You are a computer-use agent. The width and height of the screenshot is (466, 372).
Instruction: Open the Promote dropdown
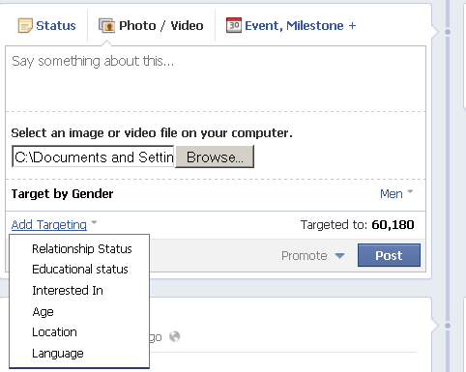point(313,256)
